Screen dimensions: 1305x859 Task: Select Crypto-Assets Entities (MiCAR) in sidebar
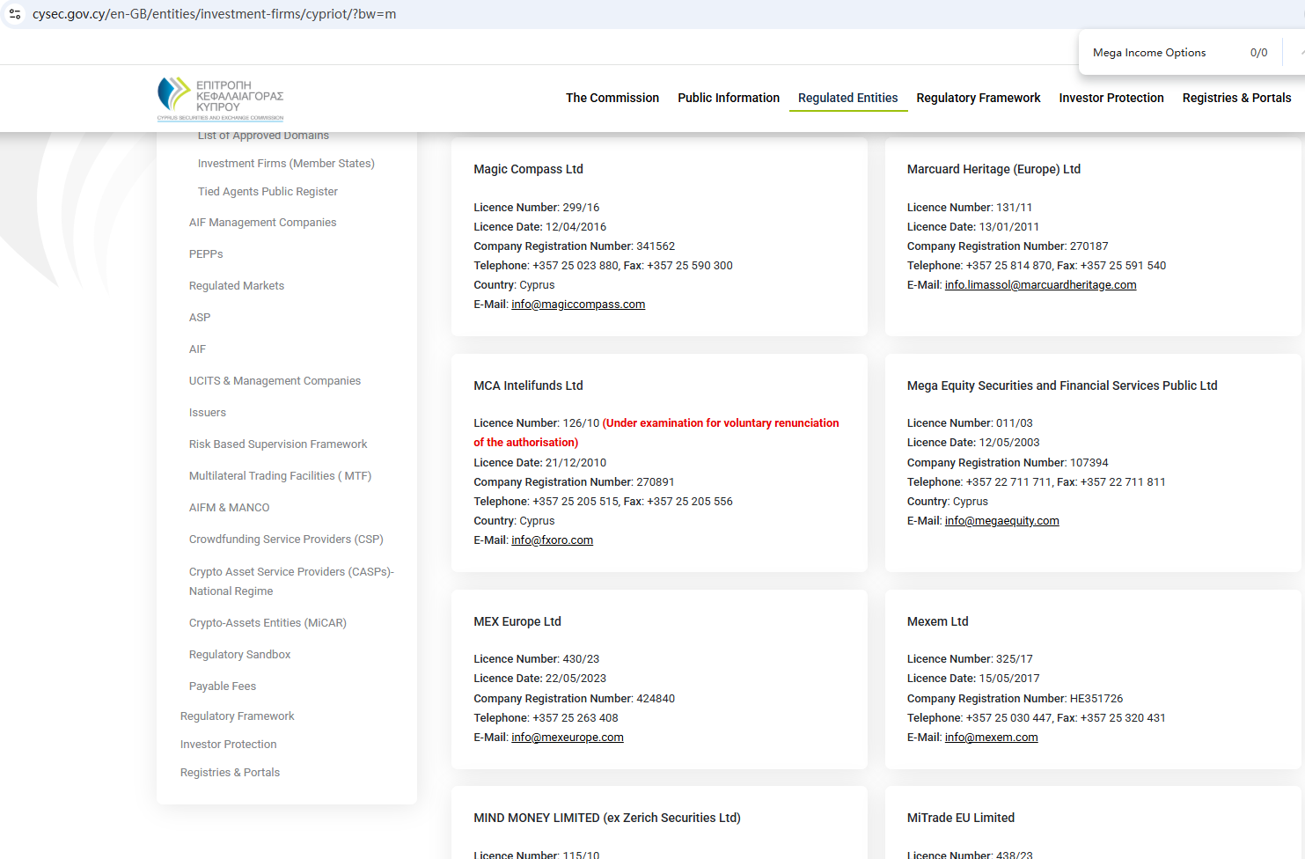point(268,623)
